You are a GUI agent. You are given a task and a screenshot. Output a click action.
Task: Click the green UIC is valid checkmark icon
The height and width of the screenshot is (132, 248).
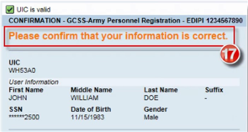coord(10,10)
